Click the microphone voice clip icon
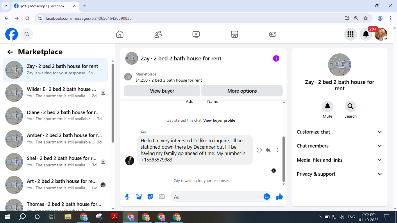Image resolution: width=397 pixels, height=223 pixels. pos(127,197)
